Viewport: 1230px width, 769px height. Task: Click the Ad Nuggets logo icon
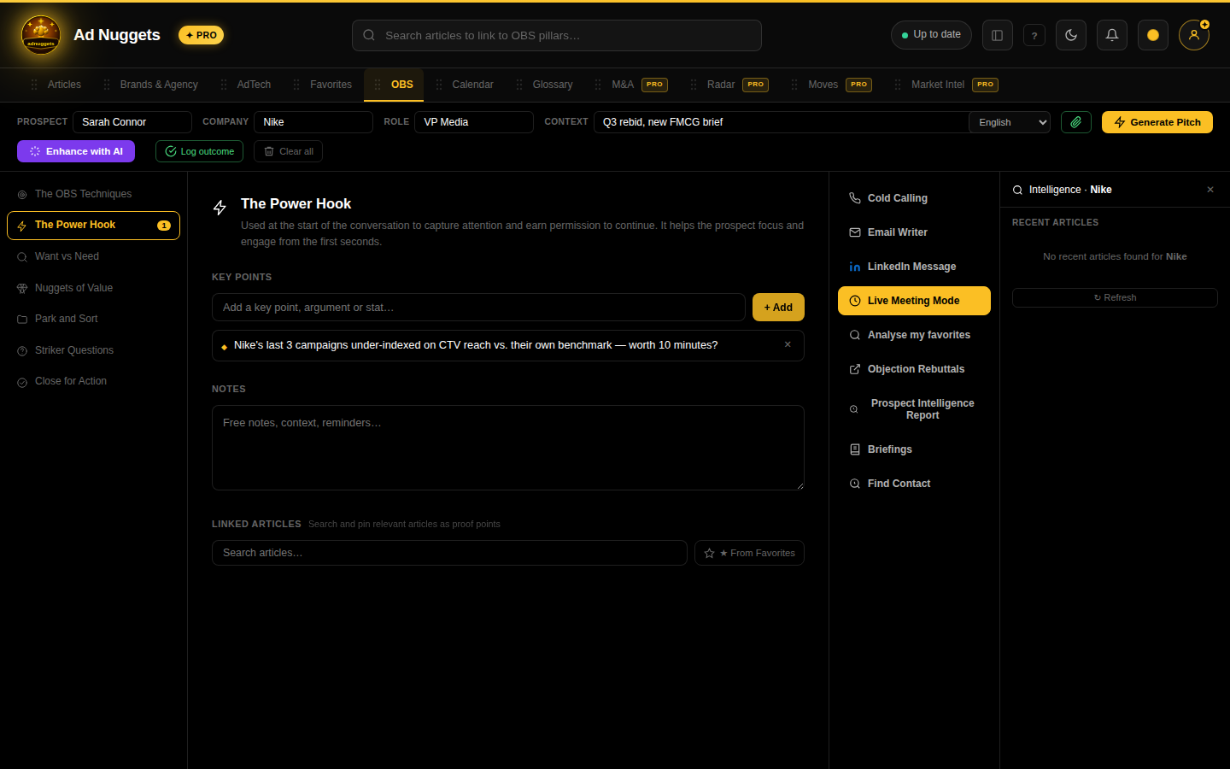(41, 35)
